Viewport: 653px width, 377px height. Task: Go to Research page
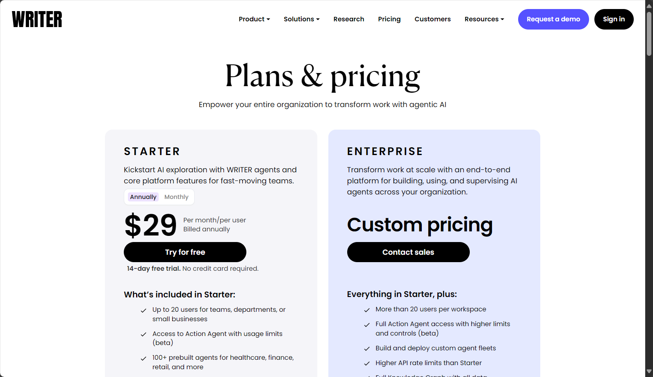[349, 19]
